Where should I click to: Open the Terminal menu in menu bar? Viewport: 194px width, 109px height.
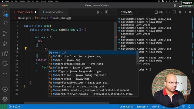(x=43, y=1)
